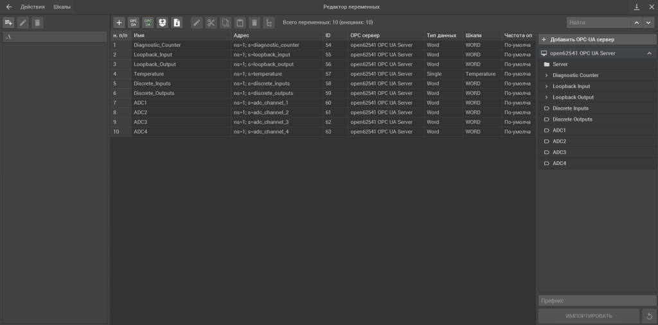658x325 pixels.
Task: Click the back arrow icon
Action: [9, 6]
